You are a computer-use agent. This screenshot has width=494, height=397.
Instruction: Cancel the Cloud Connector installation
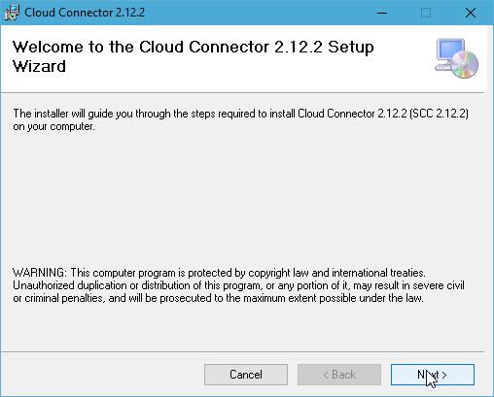tap(246, 375)
